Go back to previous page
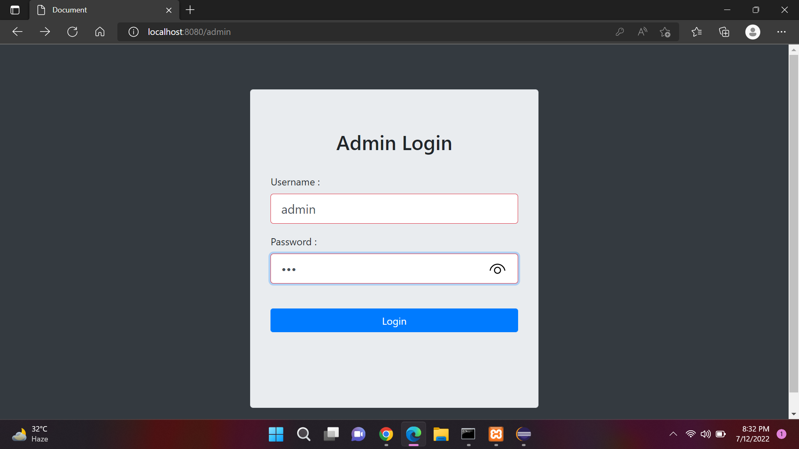The image size is (799, 449). 17,32
